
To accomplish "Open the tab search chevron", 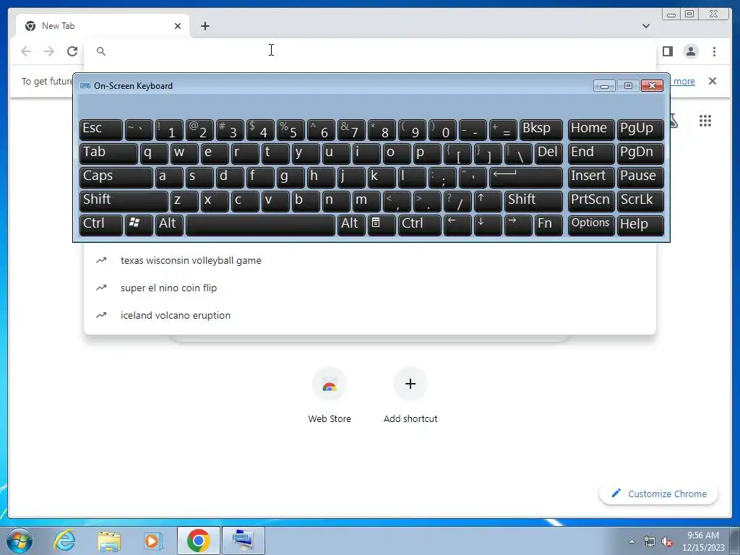I will point(645,26).
